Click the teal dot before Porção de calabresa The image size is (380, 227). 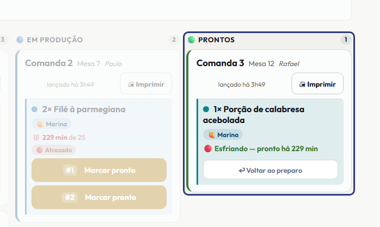(x=206, y=109)
